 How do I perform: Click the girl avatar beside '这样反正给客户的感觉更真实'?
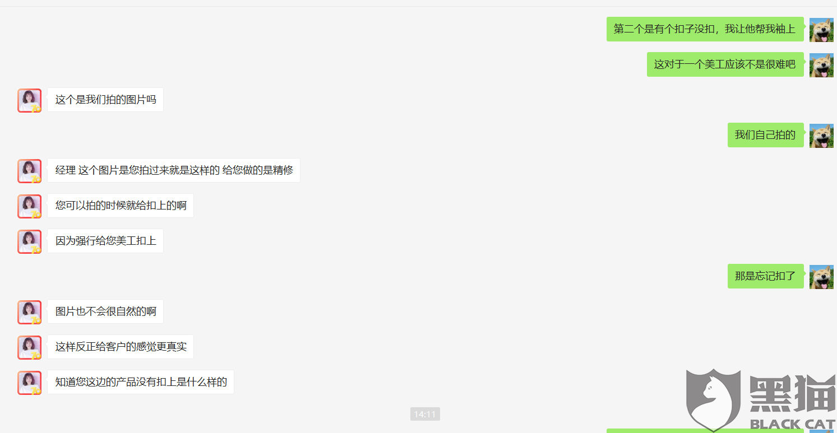29,347
